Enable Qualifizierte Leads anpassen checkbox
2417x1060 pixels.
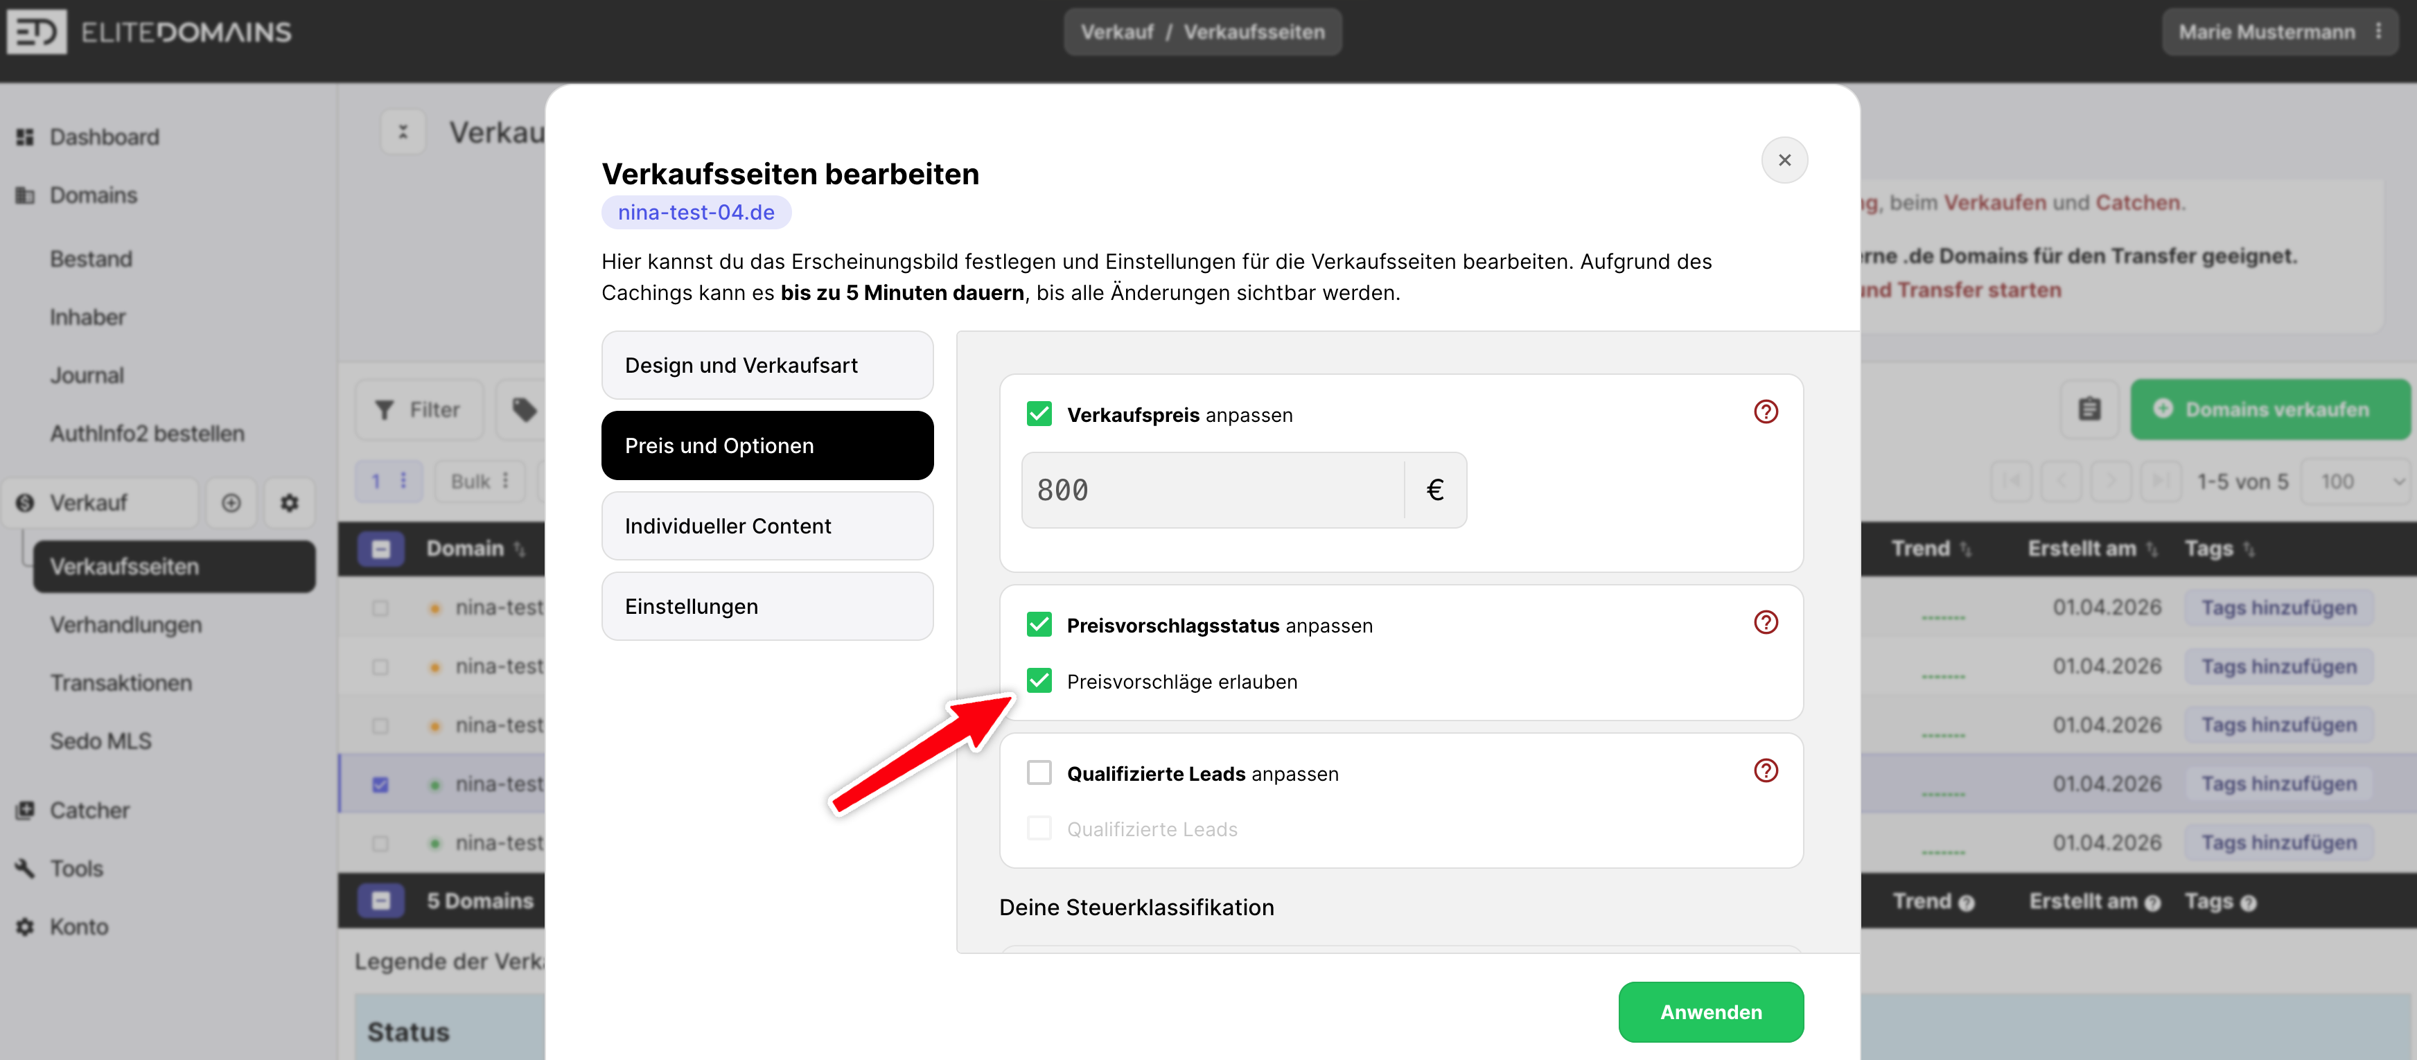[x=1039, y=773]
